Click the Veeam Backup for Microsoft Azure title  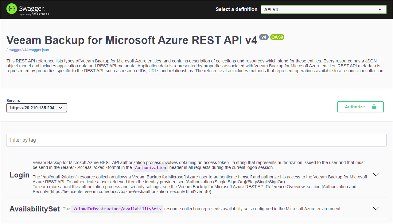132,40
